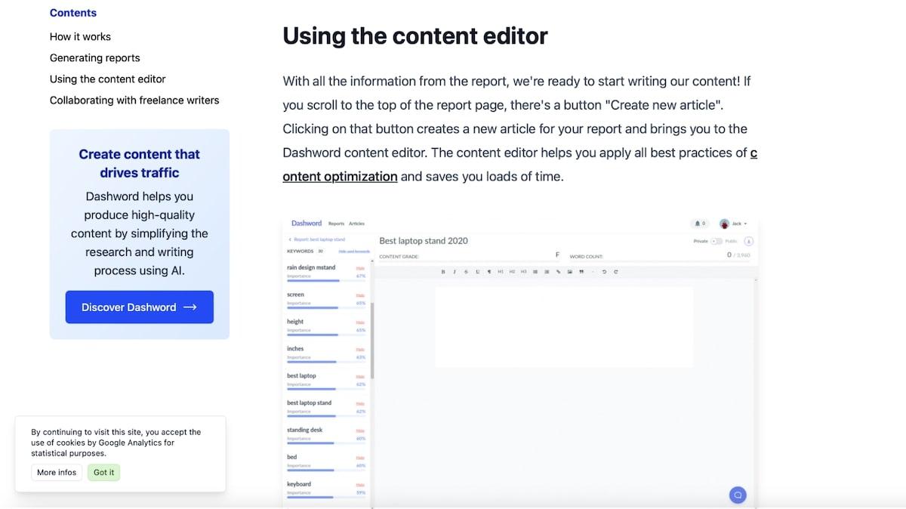Open the blue chat bubble widget
Viewport: 906px width, 509px height.
coord(738,495)
